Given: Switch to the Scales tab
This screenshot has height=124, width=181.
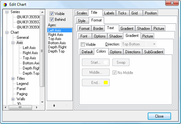Looking at the screenshot, I should coord(81,13).
